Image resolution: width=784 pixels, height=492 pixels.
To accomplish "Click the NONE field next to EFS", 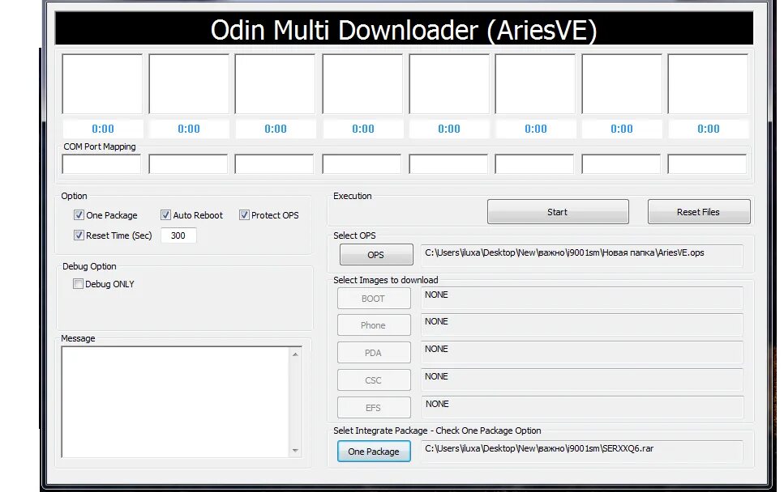I will (x=582, y=407).
